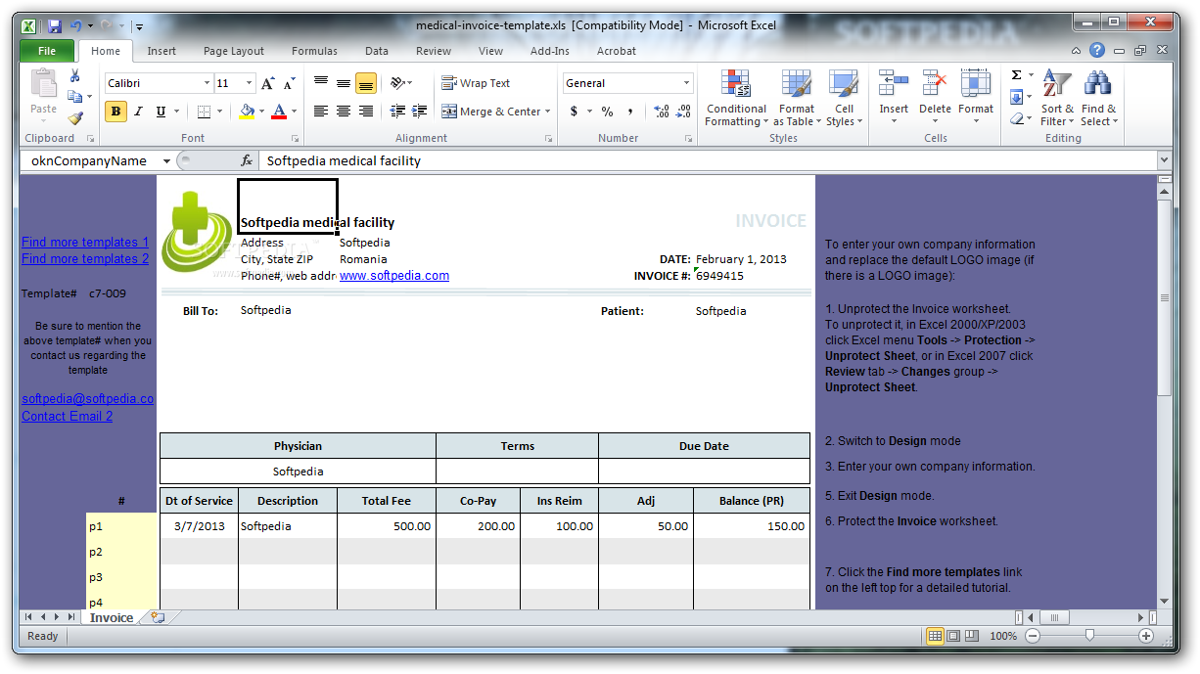
Task: Apply accounting dollar number format
Action: coord(574,112)
